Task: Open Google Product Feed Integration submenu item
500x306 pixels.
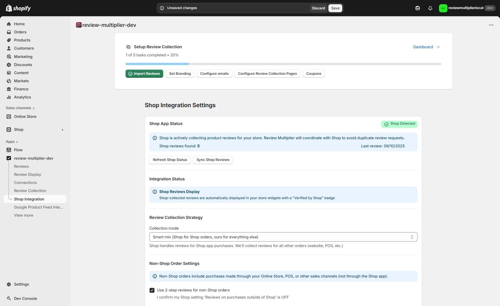Action: 39,207
